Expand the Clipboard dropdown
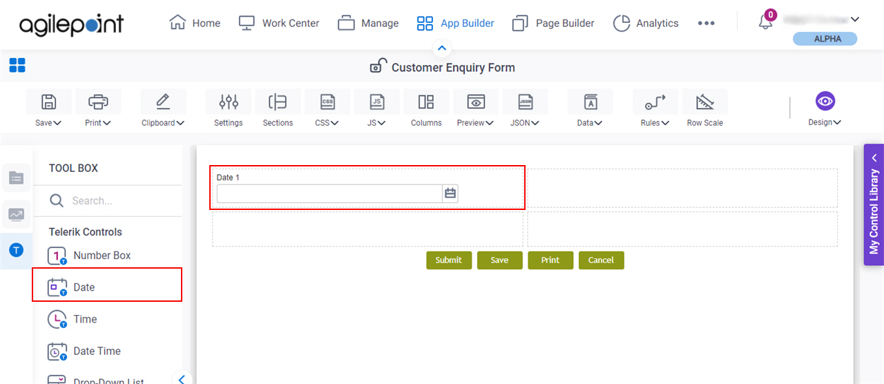Screen dimensions: 884x384 pyautogui.click(x=180, y=123)
